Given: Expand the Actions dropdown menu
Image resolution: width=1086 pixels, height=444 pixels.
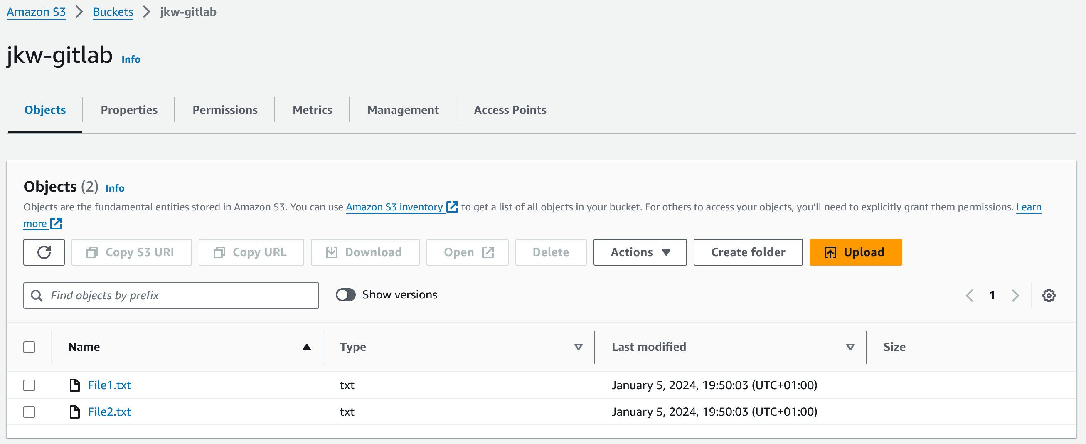Looking at the screenshot, I should [x=640, y=252].
